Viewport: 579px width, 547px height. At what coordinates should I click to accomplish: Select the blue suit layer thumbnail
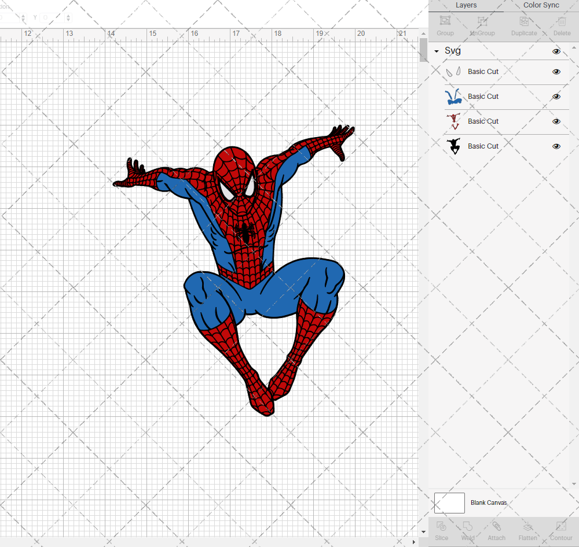click(x=453, y=96)
